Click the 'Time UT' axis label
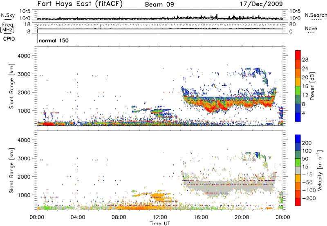Image resolution: width=327 pixels, height=226 pixels. (160, 223)
